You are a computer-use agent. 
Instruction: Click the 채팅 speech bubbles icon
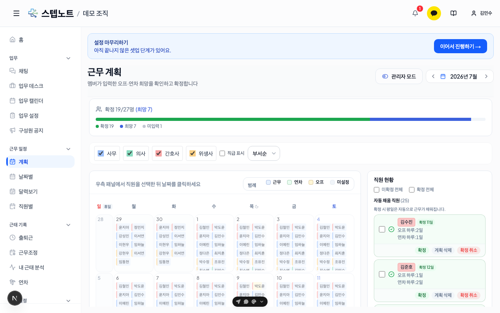click(12, 71)
